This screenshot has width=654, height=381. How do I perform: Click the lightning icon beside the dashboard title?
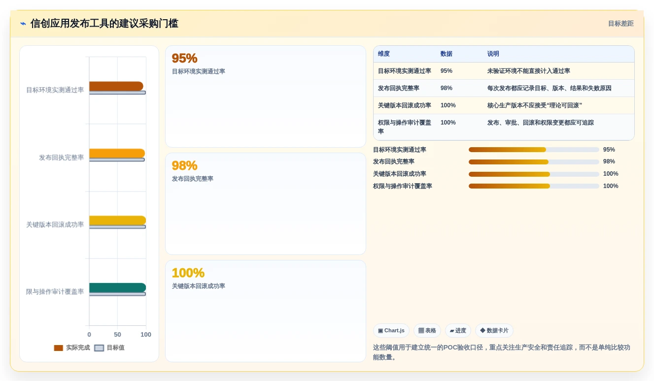tap(23, 24)
